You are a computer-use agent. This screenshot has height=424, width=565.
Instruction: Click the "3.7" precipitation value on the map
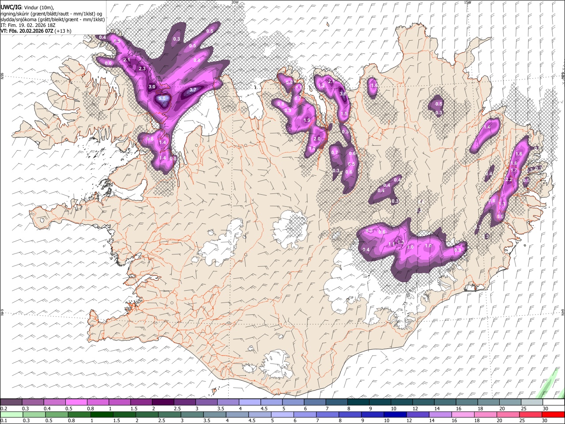click(x=193, y=90)
